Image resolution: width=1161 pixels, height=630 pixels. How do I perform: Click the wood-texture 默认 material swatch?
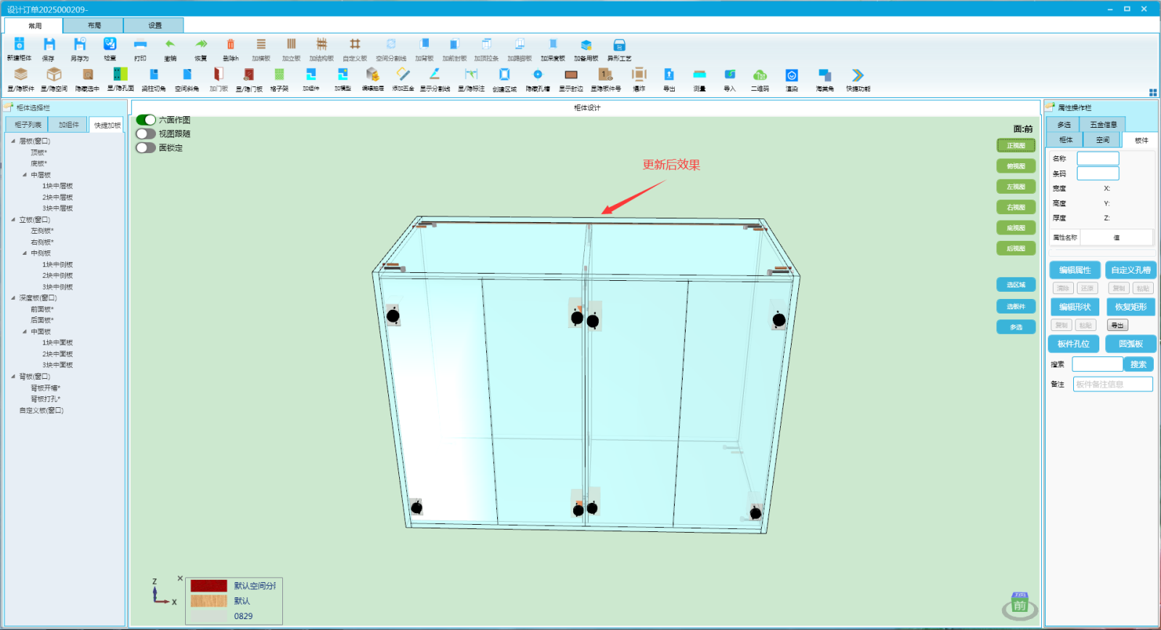[x=209, y=601]
